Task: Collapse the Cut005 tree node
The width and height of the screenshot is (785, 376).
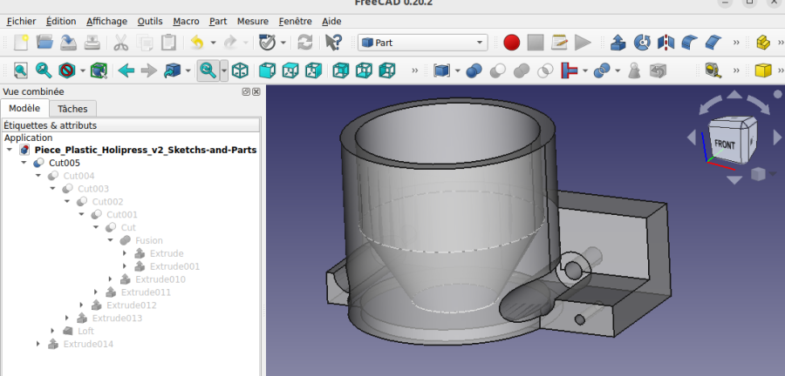Action: click(24, 163)
